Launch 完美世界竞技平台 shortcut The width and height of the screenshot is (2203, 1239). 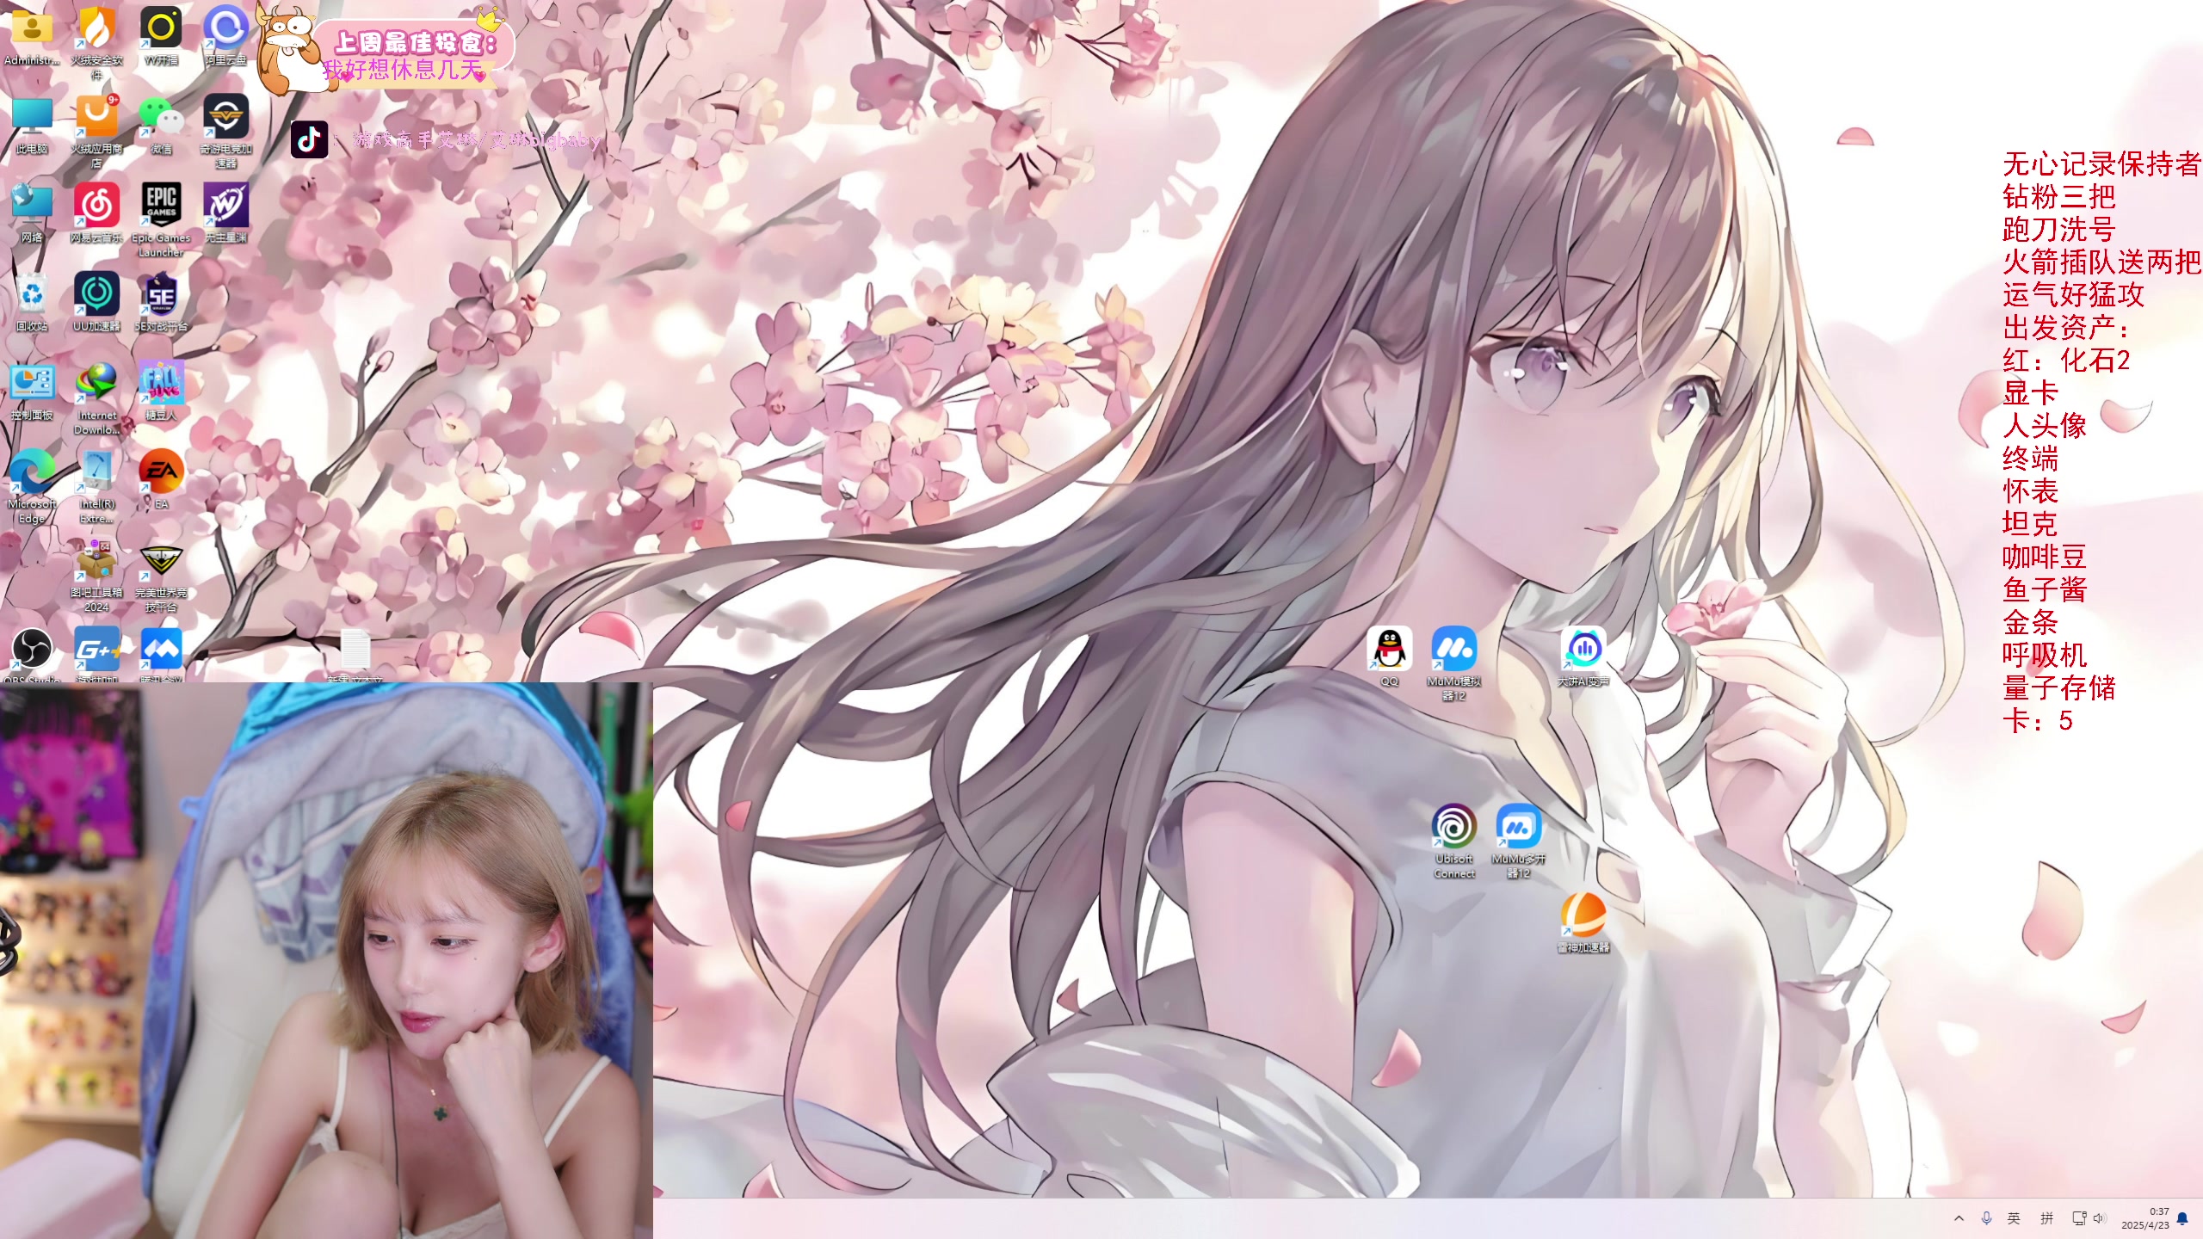point(161,576)
